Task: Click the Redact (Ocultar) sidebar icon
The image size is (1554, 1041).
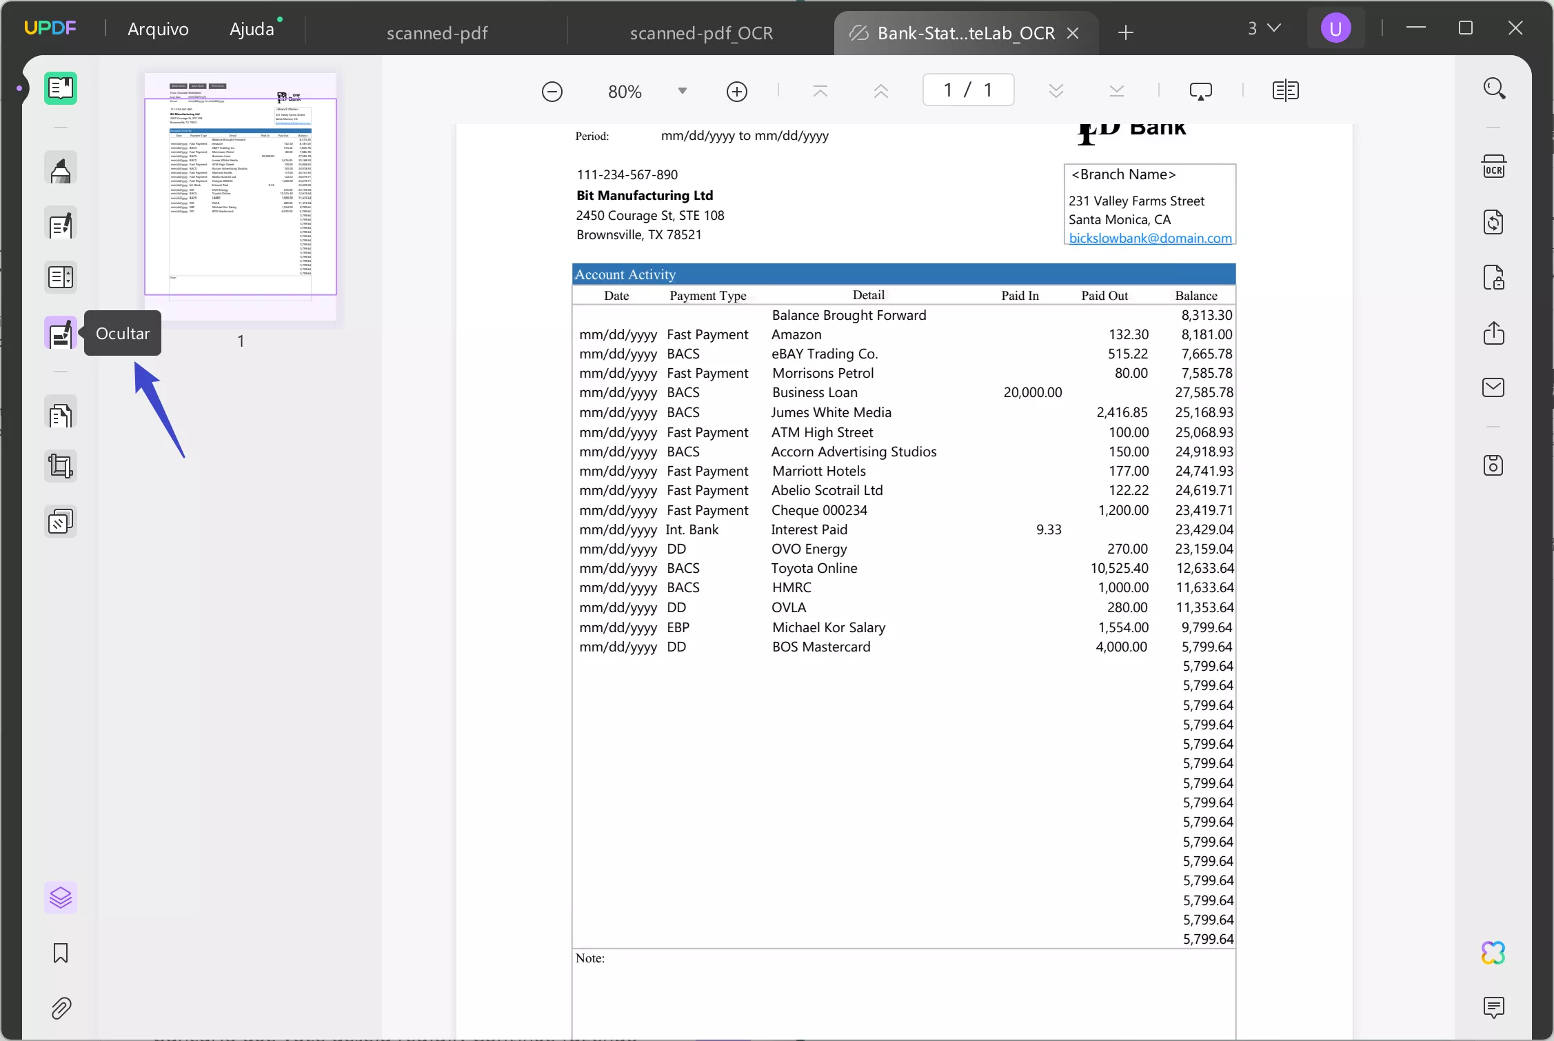Action: (60, 334)
